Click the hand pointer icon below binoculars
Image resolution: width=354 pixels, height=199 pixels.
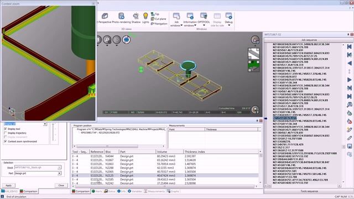tap(349, 113)
